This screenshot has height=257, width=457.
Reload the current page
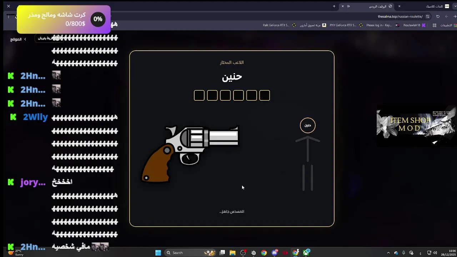coord(438,16)
